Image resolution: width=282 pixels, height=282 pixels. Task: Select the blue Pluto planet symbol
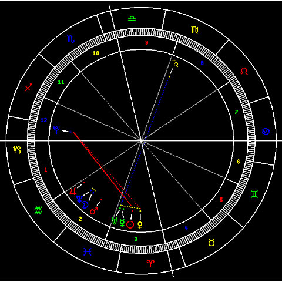(x=56, y=130)
